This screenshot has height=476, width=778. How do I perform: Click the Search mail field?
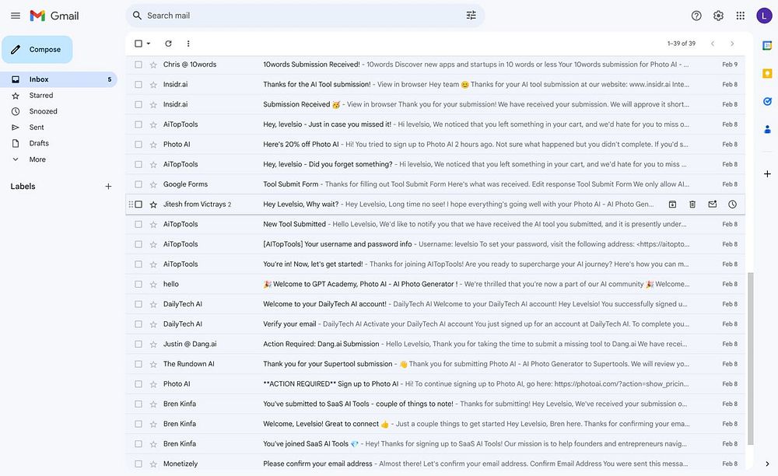click(x=303, y=16)
